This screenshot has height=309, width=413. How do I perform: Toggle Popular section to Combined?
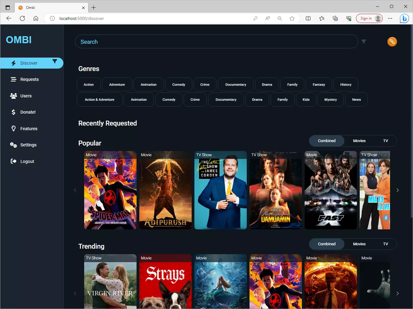click(x=327, y=141)
